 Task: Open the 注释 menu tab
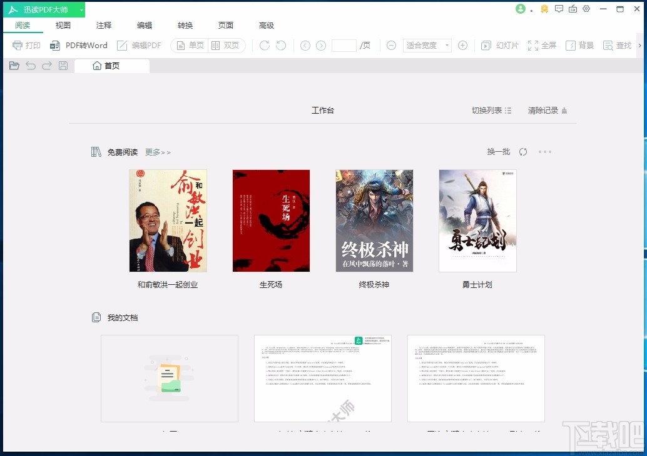pyautogui.click(x=104, y=26)
